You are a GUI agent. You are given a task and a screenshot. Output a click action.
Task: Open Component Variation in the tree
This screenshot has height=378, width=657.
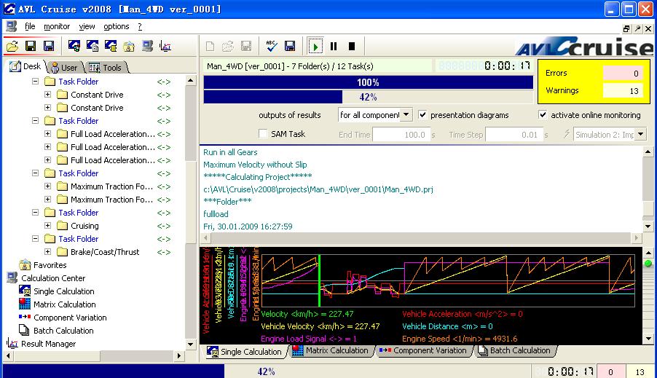point(70,318)
